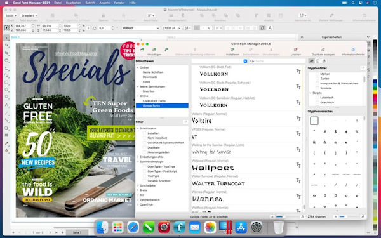Open the Bearbeiten menu
This screenshot has height=238, width=381.
pyautogui.click(x=74, y=3)
